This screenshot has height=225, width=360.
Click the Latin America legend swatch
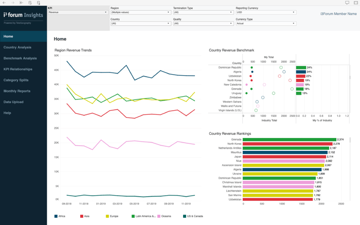coord(133,216)
